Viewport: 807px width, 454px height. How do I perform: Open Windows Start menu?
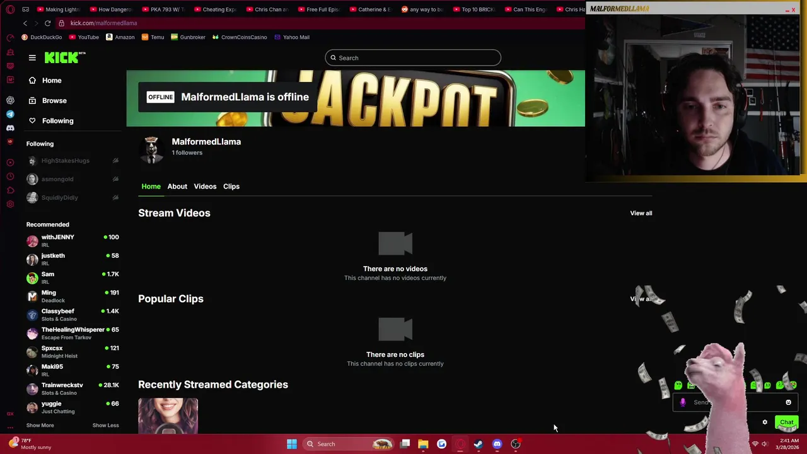click(x=291, y=444)
